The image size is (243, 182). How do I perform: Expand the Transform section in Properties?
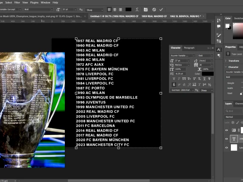226,61
